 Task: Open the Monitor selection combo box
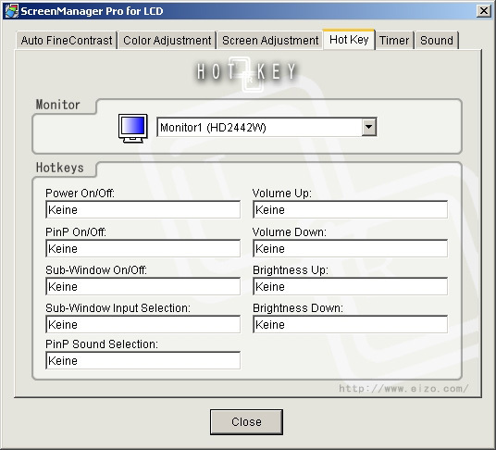[267, 127]
